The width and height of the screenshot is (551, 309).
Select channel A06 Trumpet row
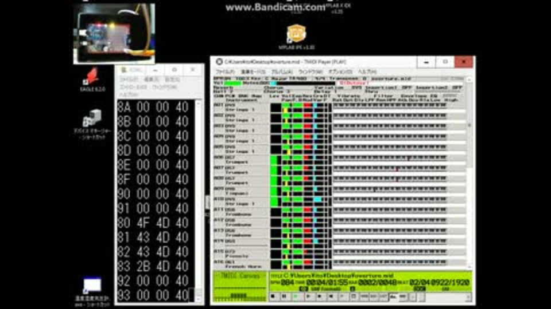(339, 160)
